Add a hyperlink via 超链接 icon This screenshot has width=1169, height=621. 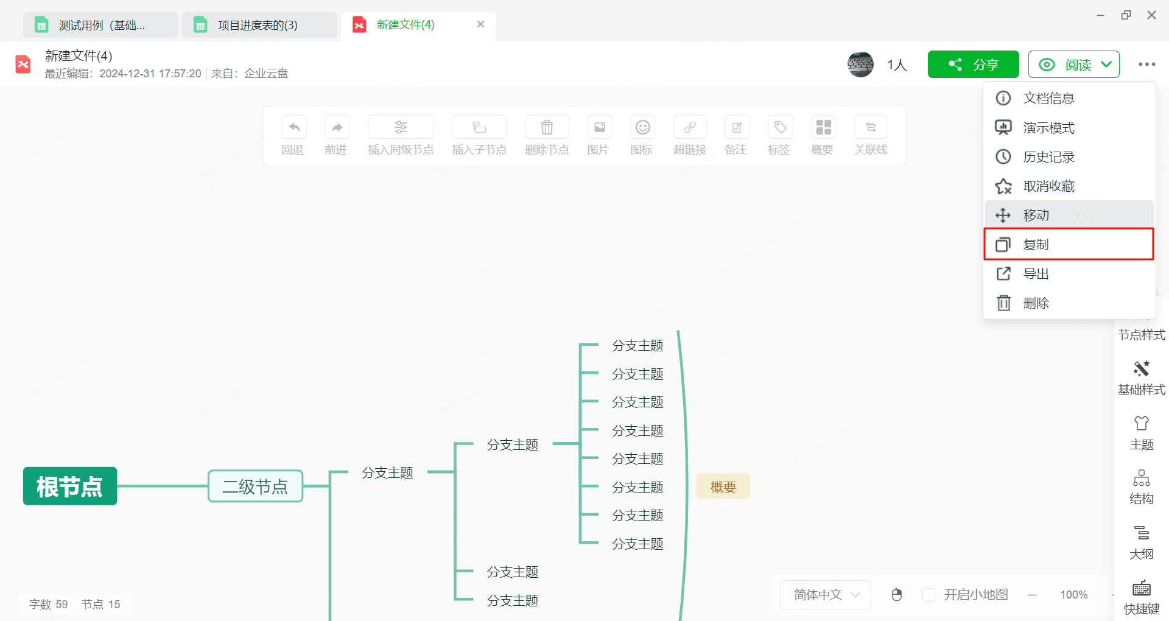click(x=690, y=127)
